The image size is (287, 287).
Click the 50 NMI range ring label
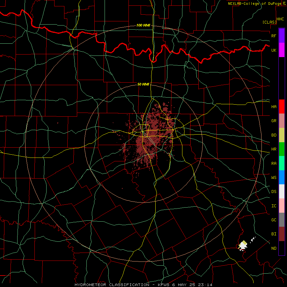coord(143,84)
